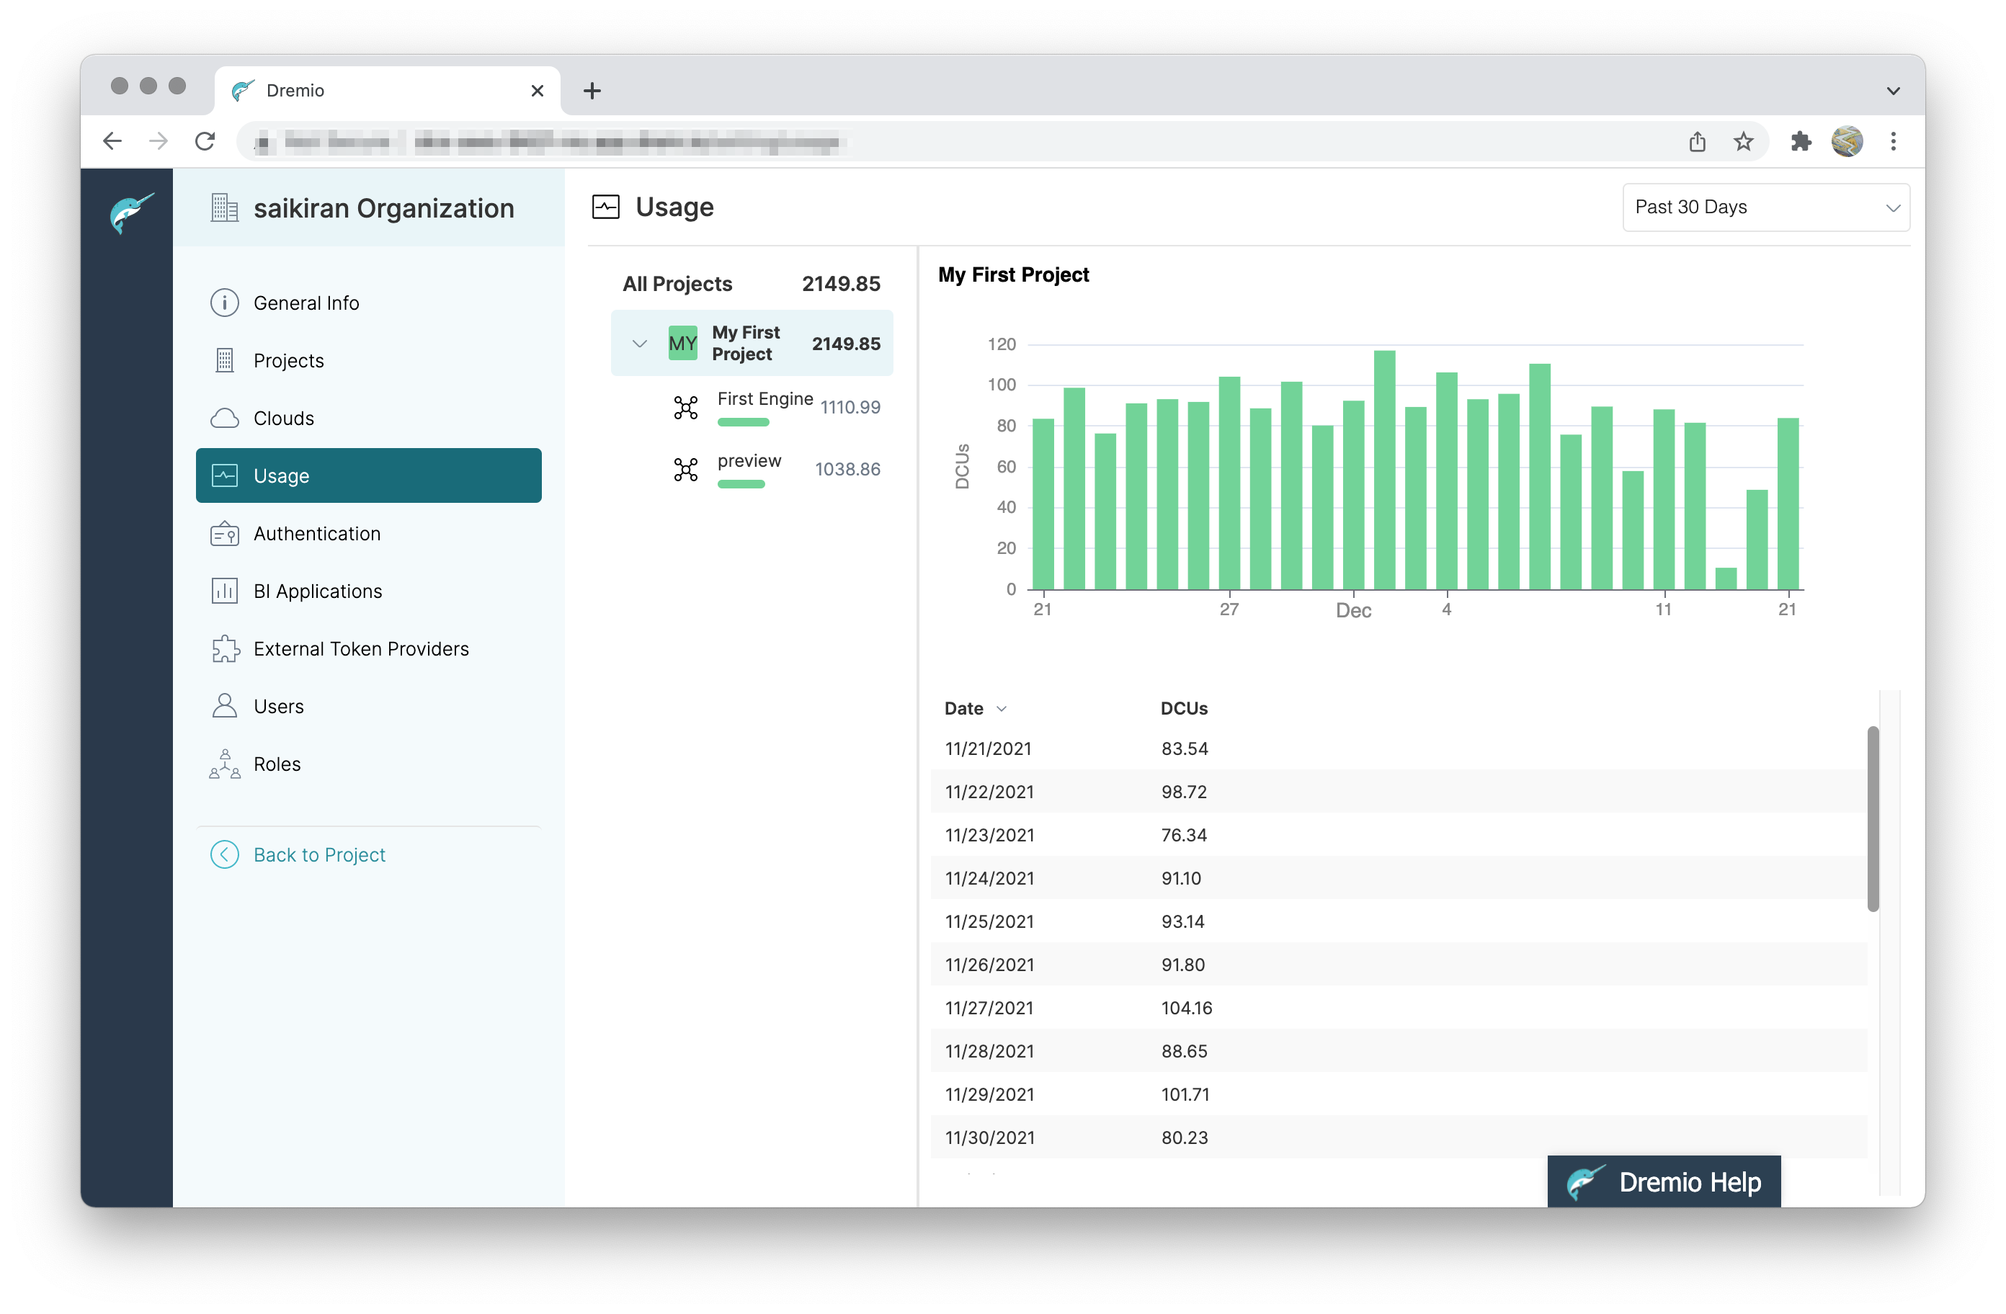Sort table by Date column arrow
This screenshot has height=1314, width=2006.
[1002, 709]
